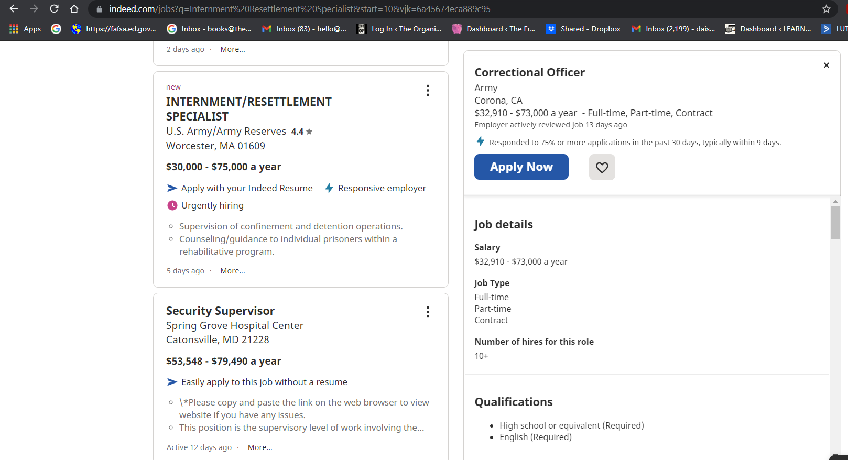Save the Correctional Officer job with heart icon
848x460 pixels.
[602, 167]
